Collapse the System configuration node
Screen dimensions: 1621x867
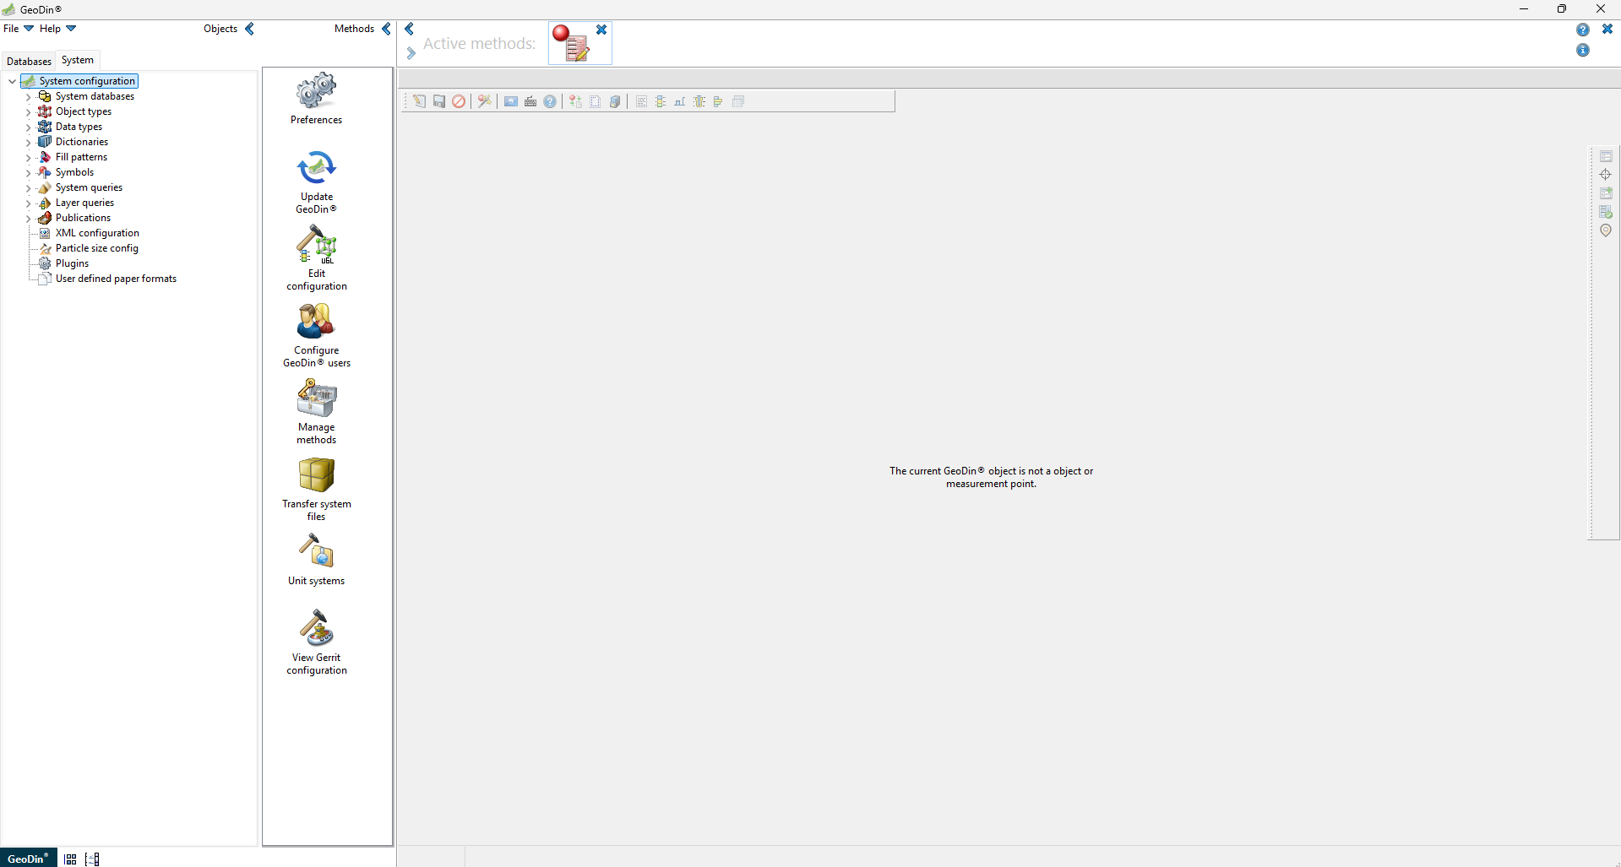tap(12, 82)
